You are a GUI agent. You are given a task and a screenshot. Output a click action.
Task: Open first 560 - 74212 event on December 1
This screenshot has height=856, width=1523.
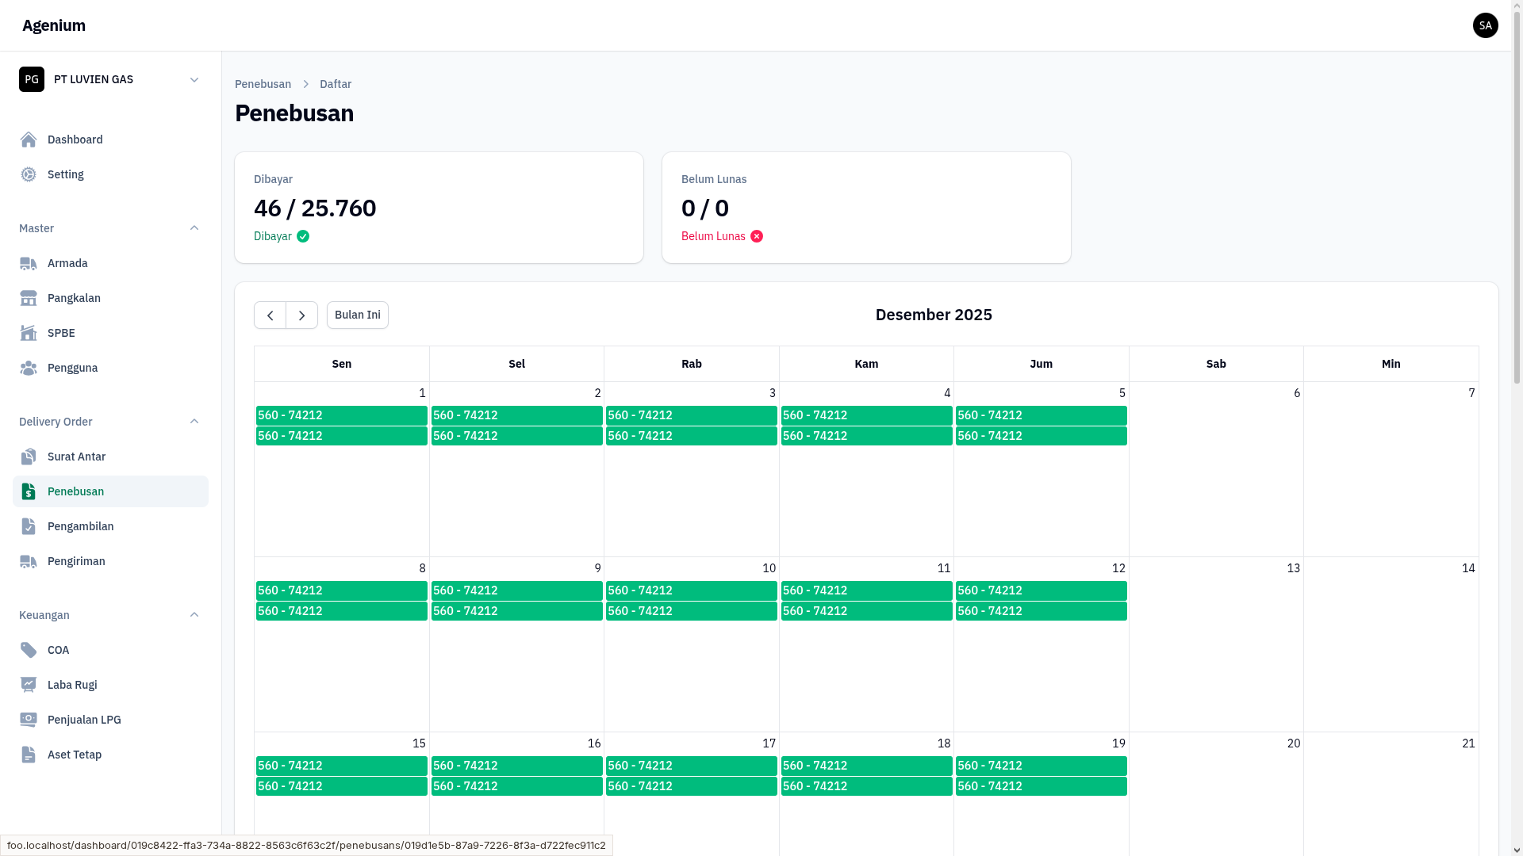click(342, 415)
